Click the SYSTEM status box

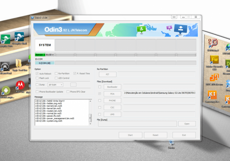point(45,45)
